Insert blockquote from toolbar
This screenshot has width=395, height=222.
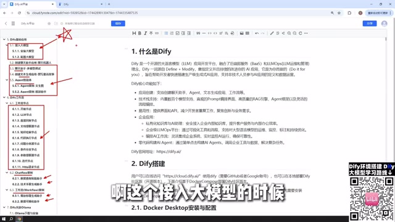pyautogui.click(x=198, y=33)
